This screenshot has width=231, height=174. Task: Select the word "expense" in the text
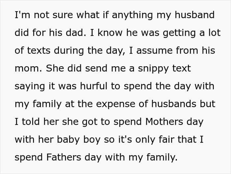115,104
